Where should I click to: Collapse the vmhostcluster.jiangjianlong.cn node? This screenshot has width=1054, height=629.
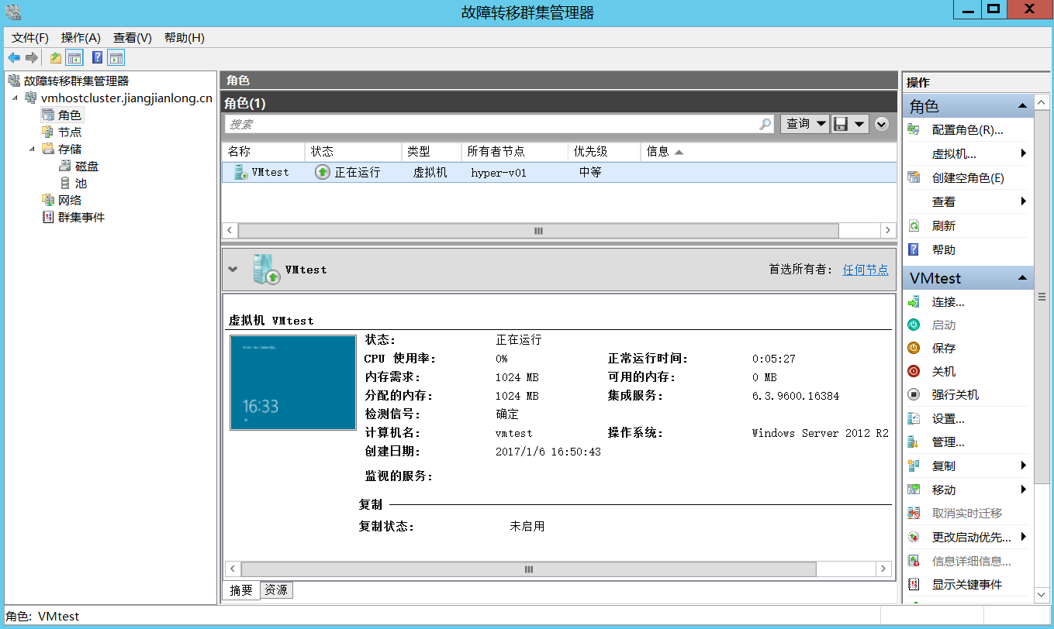click(x=15, y=98)
